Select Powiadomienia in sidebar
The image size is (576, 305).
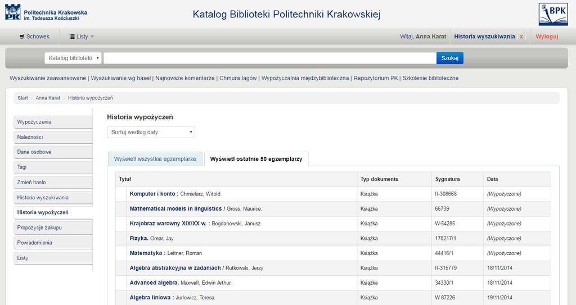(53, 243)
